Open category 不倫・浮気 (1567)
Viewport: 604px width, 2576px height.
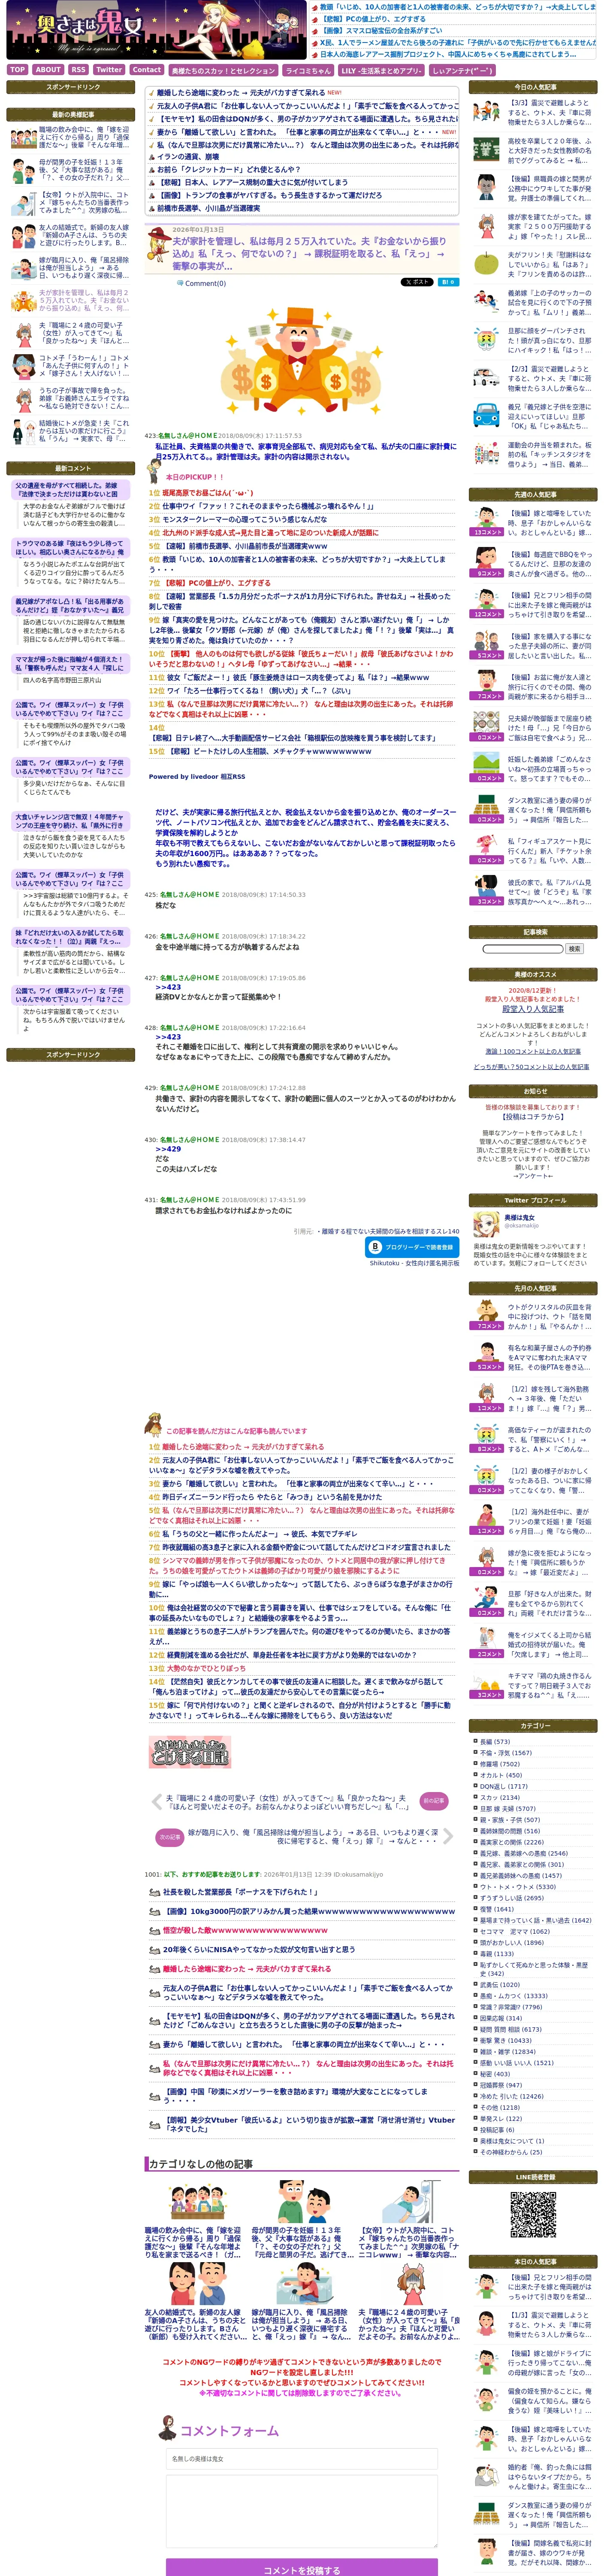pyautogui.click(x=505, y=1753)
